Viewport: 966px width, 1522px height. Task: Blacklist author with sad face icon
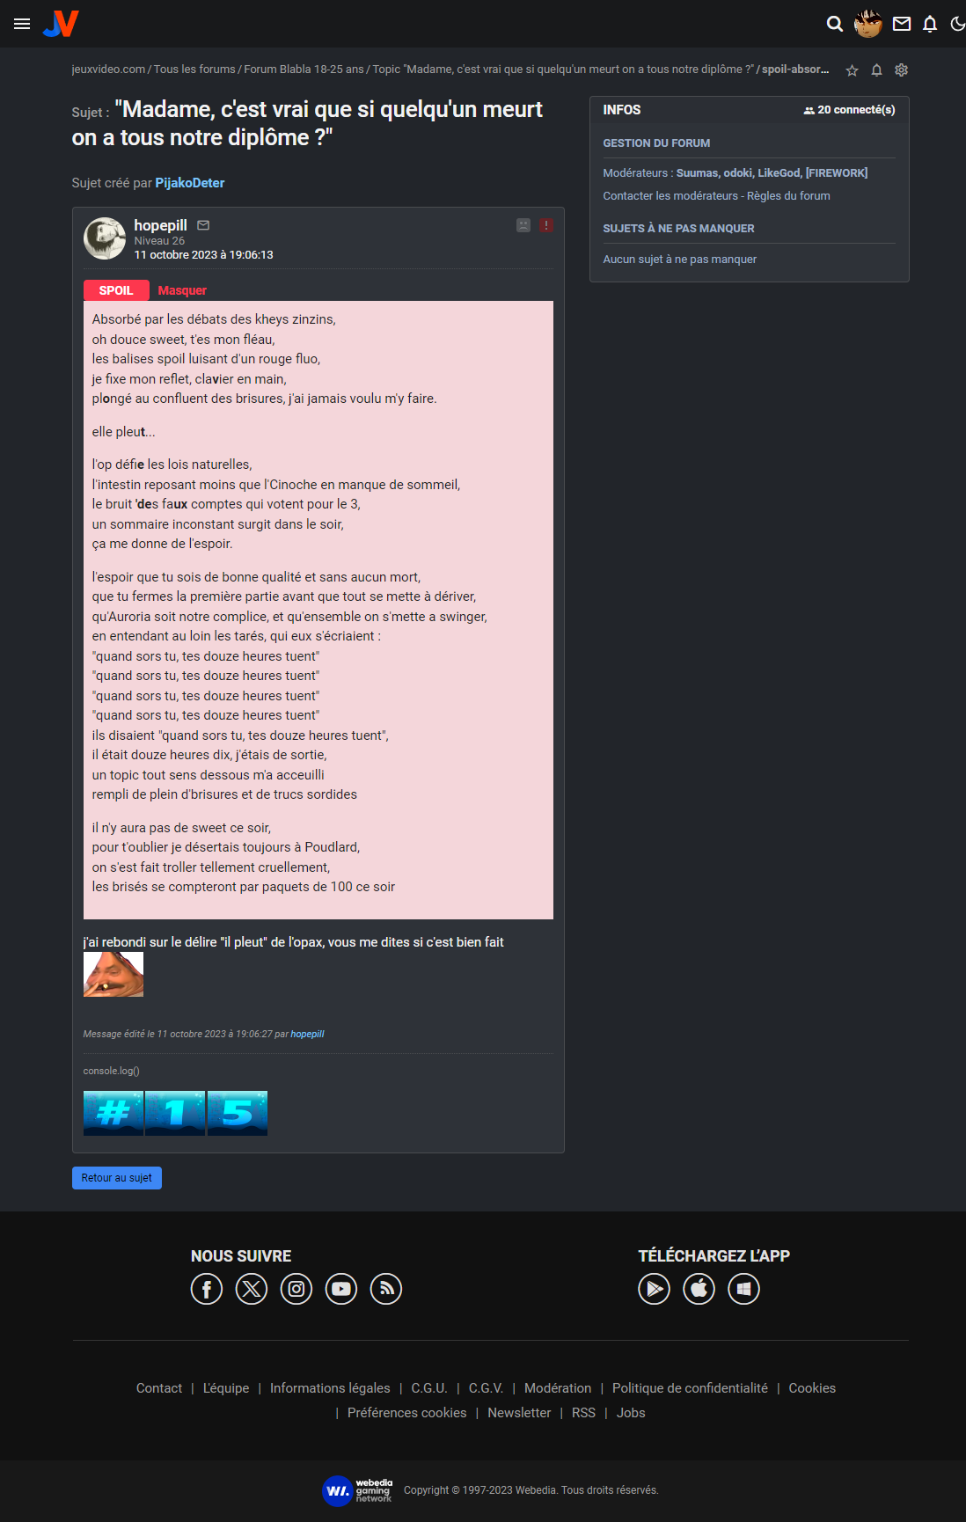tap(523, 225)
